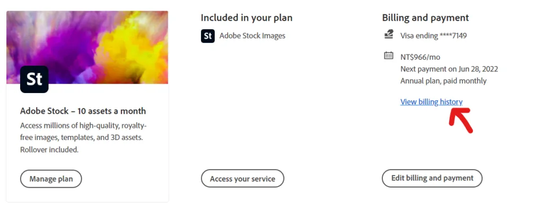Click the Next payment on Jun 28, 2022 text
The width and height of the screenshot is (543, 213).
[x=449, y=69]
